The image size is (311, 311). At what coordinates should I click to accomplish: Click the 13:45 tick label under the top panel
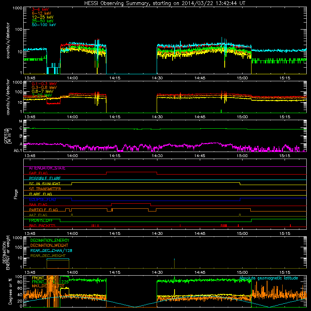[x=30, y=78]
